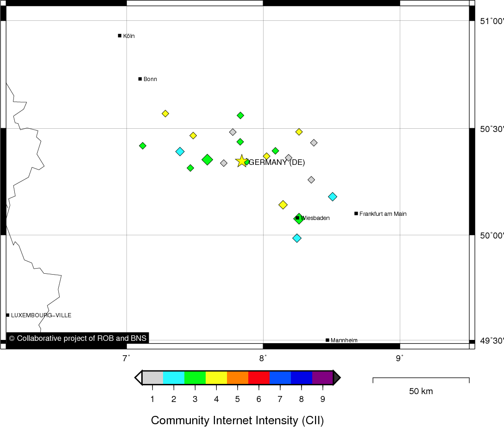Click the left arrow of the intensity colorbar
504x427 pixels.
tap(138, 377)
